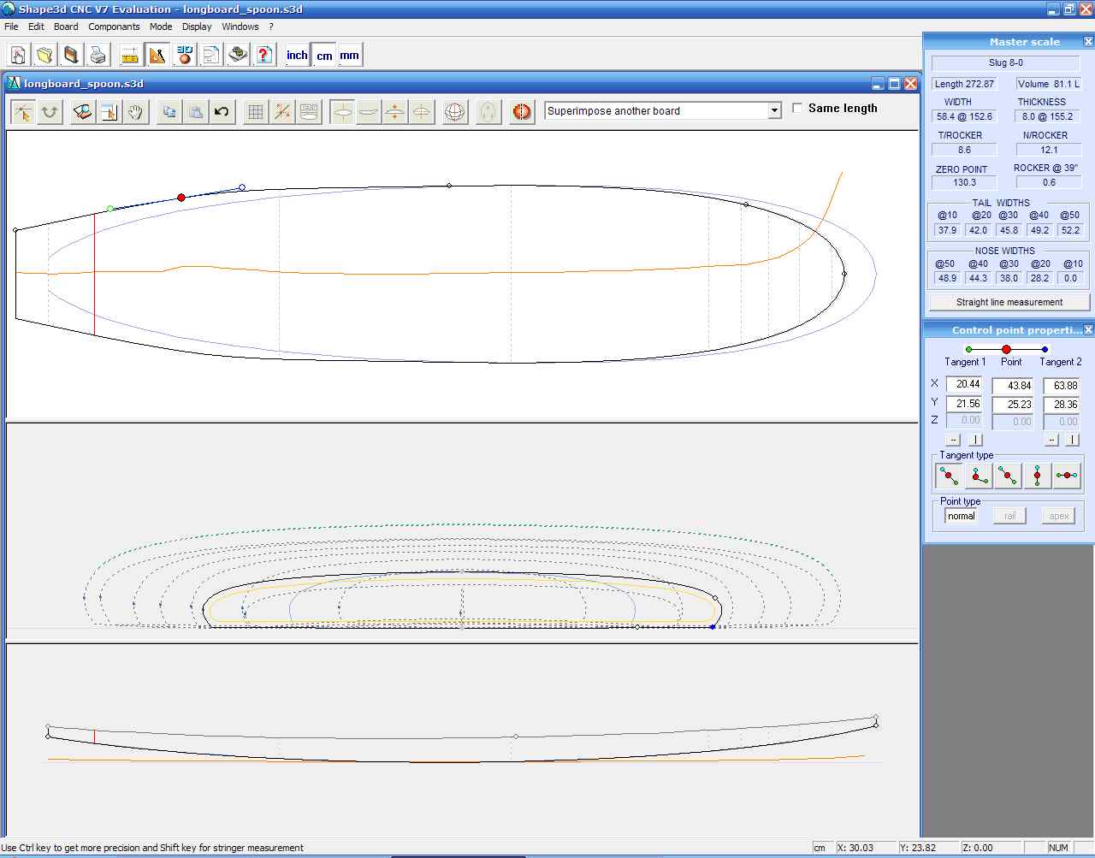
Task: Click Straight line measurement button
Action: 1009,302
